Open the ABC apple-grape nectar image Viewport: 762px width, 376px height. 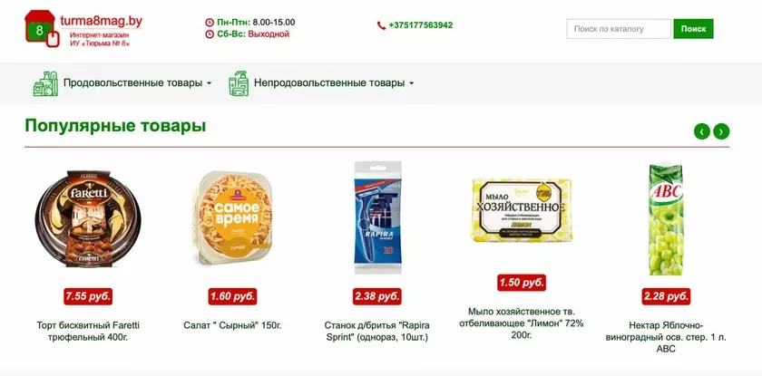[x=666, y=220]
